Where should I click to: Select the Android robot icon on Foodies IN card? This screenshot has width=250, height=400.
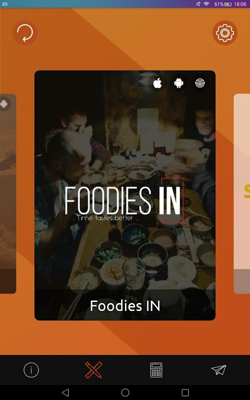pos(178,83)
